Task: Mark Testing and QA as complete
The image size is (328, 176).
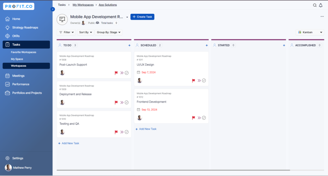Action: point(126,132)
